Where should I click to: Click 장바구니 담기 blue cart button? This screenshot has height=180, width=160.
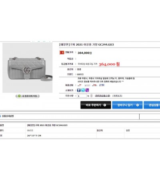coord(127,105)
